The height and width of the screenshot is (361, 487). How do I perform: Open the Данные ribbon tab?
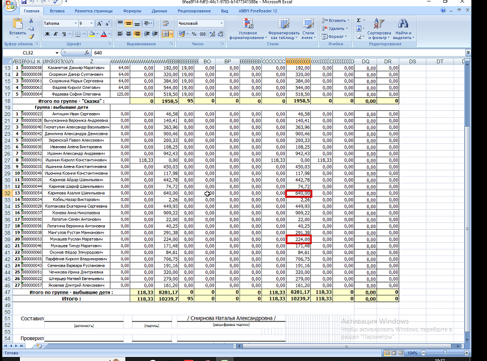point(159,11)
